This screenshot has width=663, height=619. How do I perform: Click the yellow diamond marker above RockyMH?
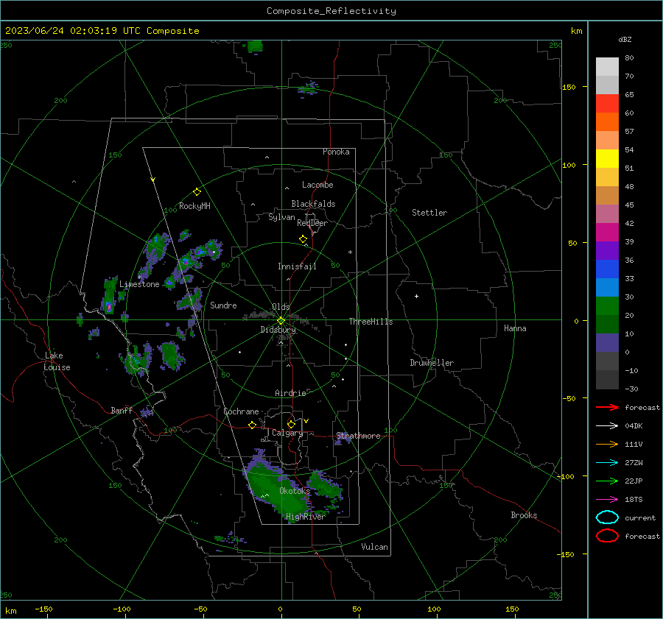pyautogui.click(x=197, y=192)
